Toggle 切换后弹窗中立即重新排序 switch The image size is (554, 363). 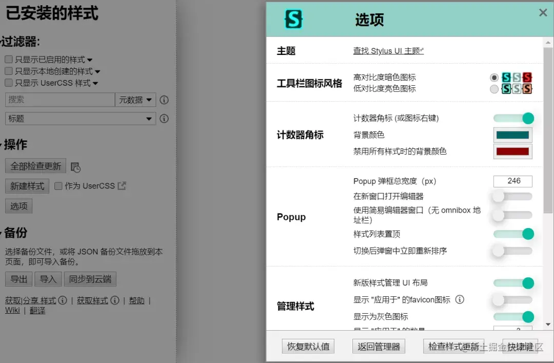point(512,251)
